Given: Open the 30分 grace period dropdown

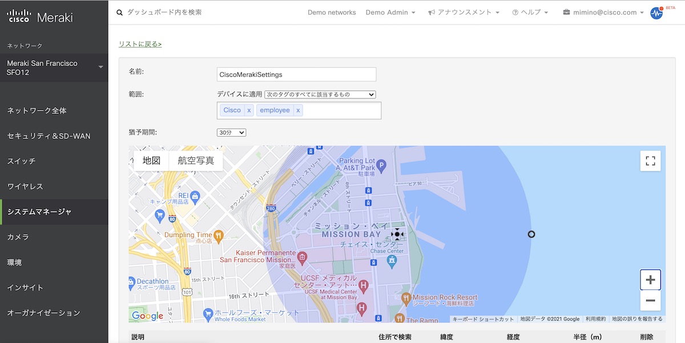Looking at the screenshot, I should coord(231,132).
